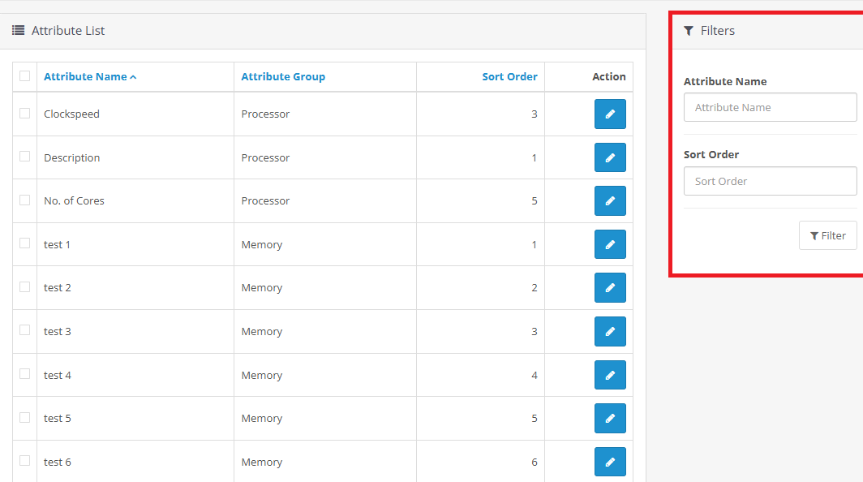Click edit pencil in test 3 row
The image size is (863, 482).
(x=610, y=332)
